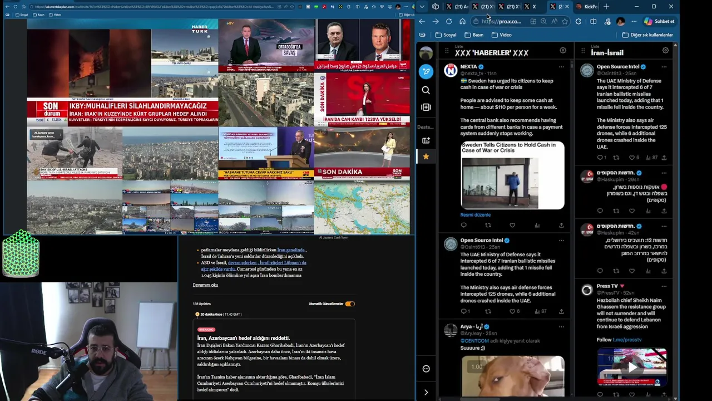Toggle split screen icon in browser toolbar
This screenshot has width=712, height=401.
[593, 21]
